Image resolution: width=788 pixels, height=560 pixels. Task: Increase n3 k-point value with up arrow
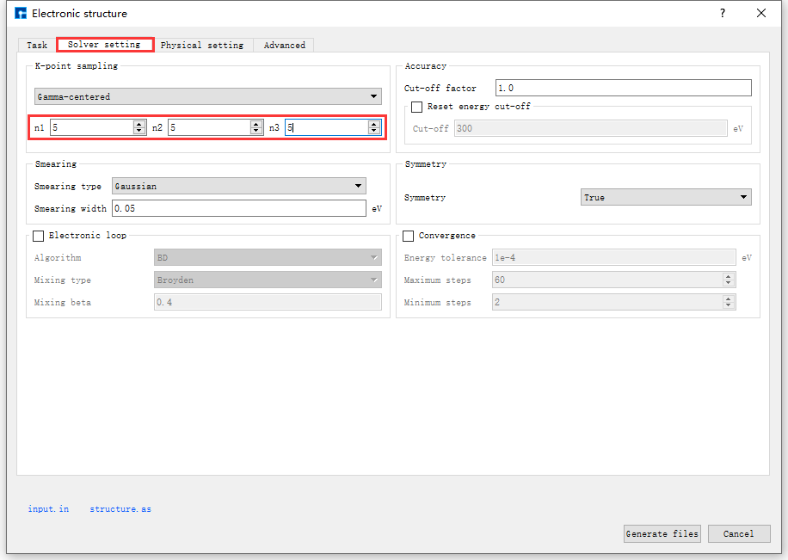374,124
